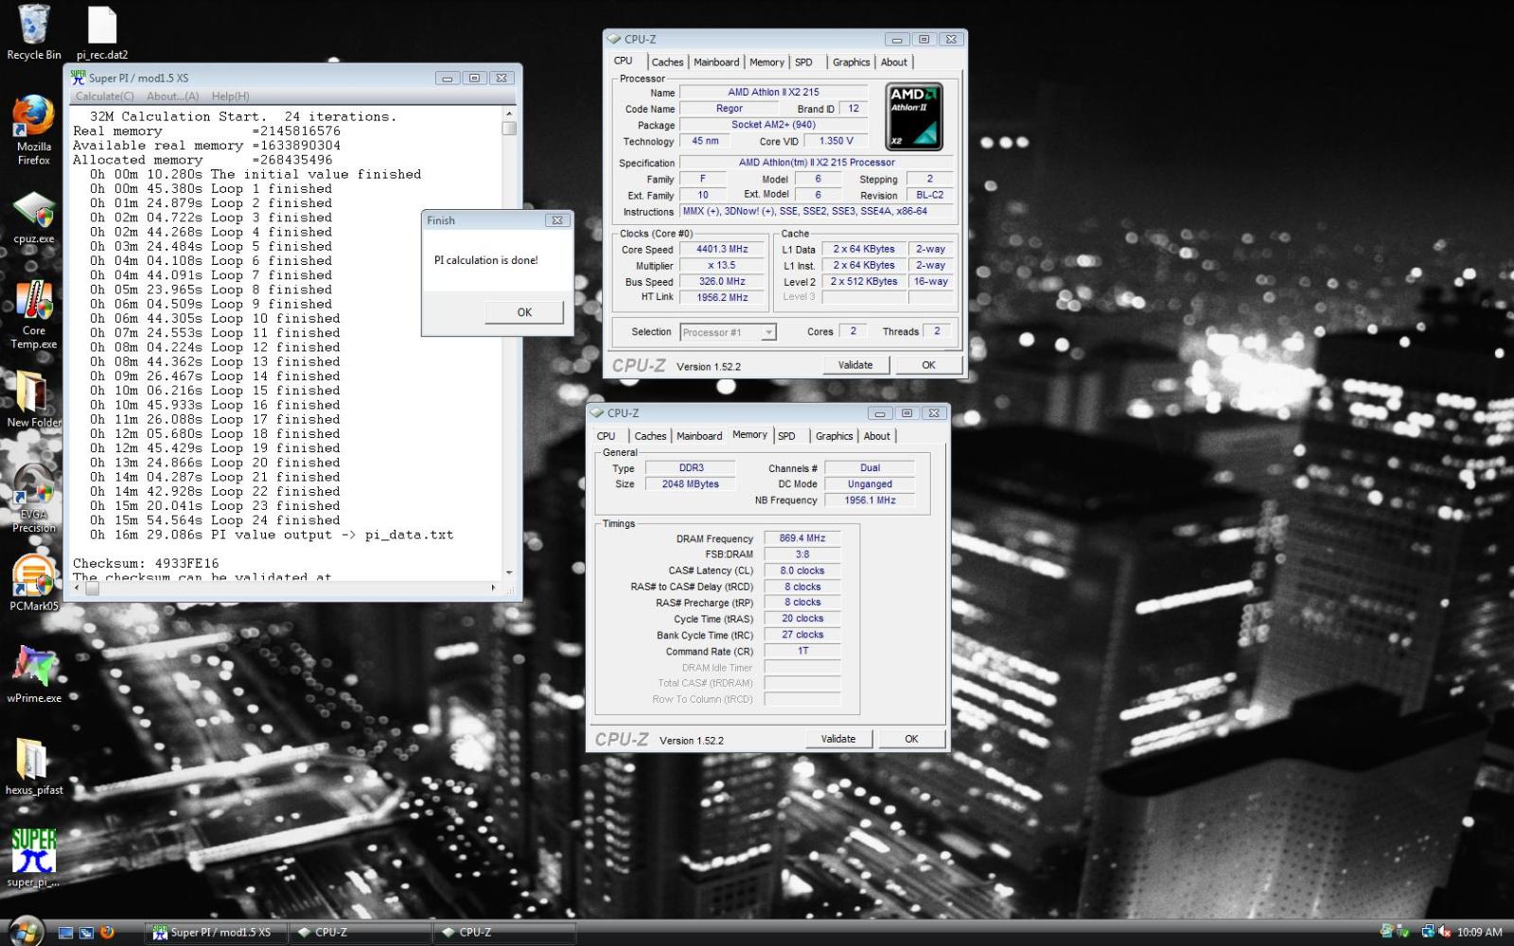This screenshot has height=946, width=1514.
Task: Click the Super PI horizontal scroll right arrow
Action: (493, 588)
